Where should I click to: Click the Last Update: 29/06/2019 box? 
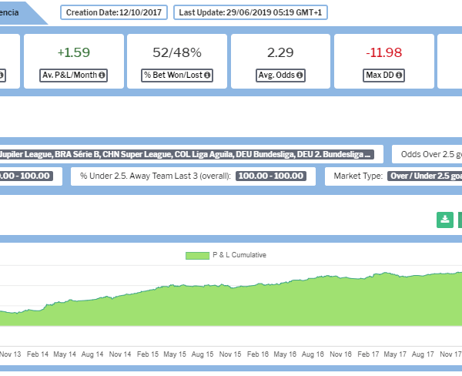tap(250, 12)
